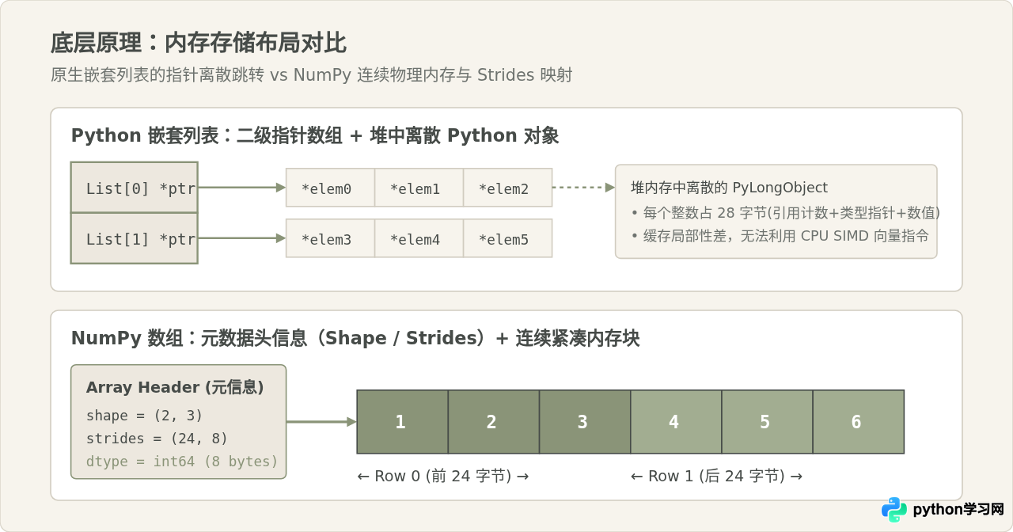Click the *elem5 cell
Image resolution: width=1013 pixels, height=532 pixels.
pos(507,238)
